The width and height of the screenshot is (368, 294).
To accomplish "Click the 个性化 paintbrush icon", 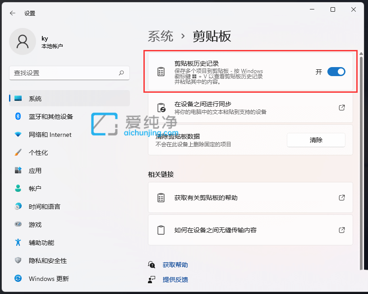I will [18, 152].
